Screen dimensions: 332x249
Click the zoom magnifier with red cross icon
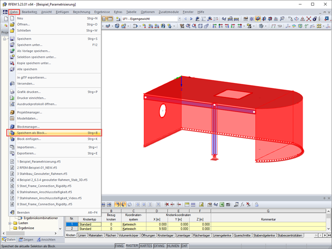coord(194,26)
